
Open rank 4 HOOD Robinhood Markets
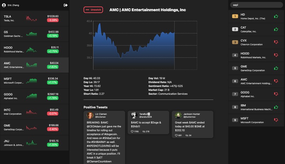tap(256, 55)
